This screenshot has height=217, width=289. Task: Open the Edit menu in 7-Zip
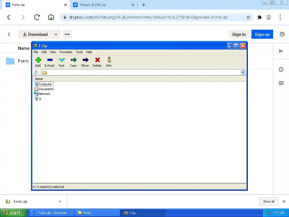[44, 52]
